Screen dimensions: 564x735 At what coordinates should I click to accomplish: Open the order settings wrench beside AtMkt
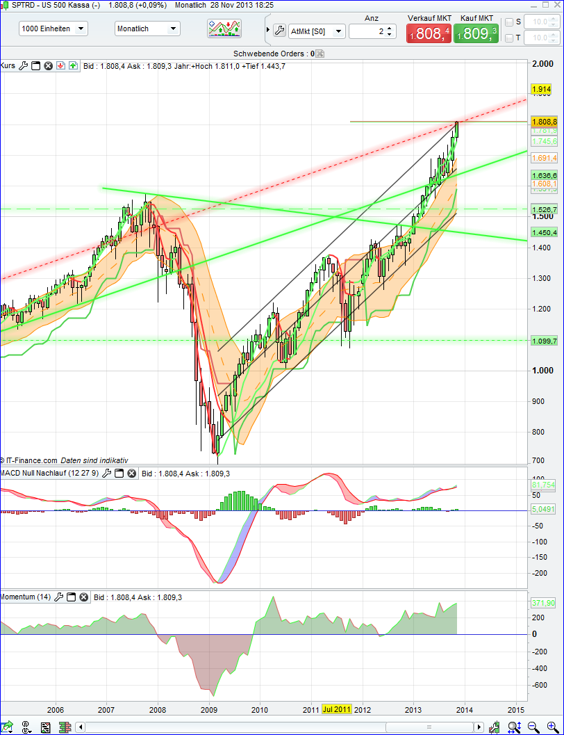tap(278, 31)
